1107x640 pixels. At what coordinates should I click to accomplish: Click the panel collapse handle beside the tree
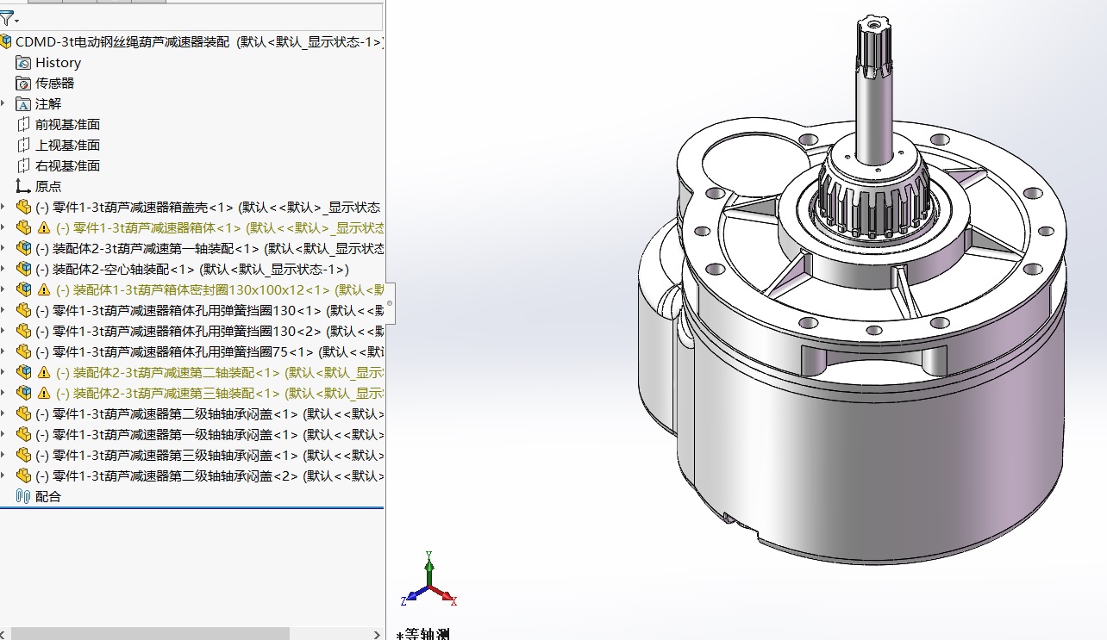[390, 303]
